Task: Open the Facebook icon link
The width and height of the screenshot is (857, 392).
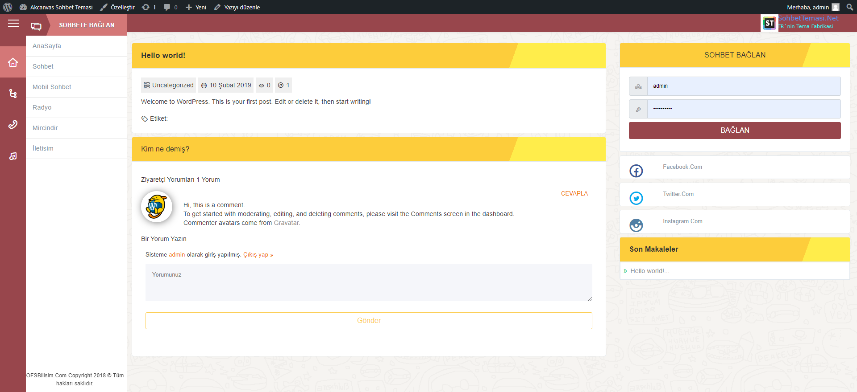Action: tap(636, 171)
